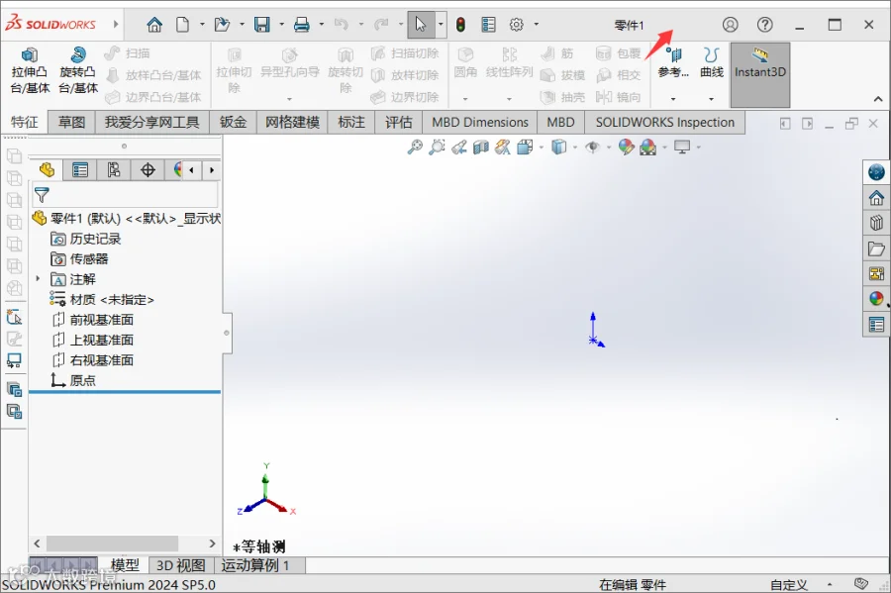Open the dropdown arrow beside the Save icon

pos(281,25)
